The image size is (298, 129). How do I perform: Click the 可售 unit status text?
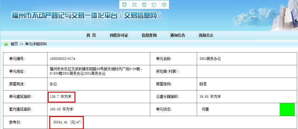(x=205, y=109)
